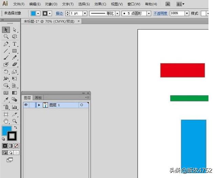Click the large blue fill swatch in toolbar
The image size is (217, 178).
coord(5,130)
